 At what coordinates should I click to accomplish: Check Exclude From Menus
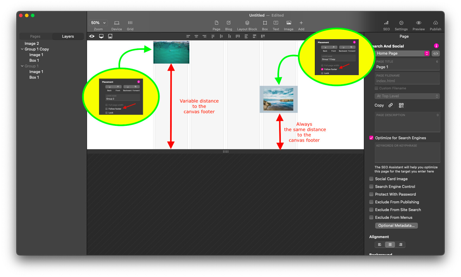pos(371,217)
